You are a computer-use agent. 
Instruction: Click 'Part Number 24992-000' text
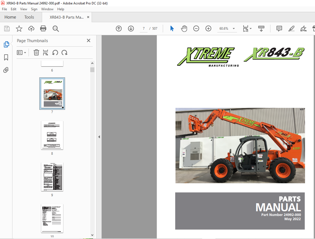281,215
